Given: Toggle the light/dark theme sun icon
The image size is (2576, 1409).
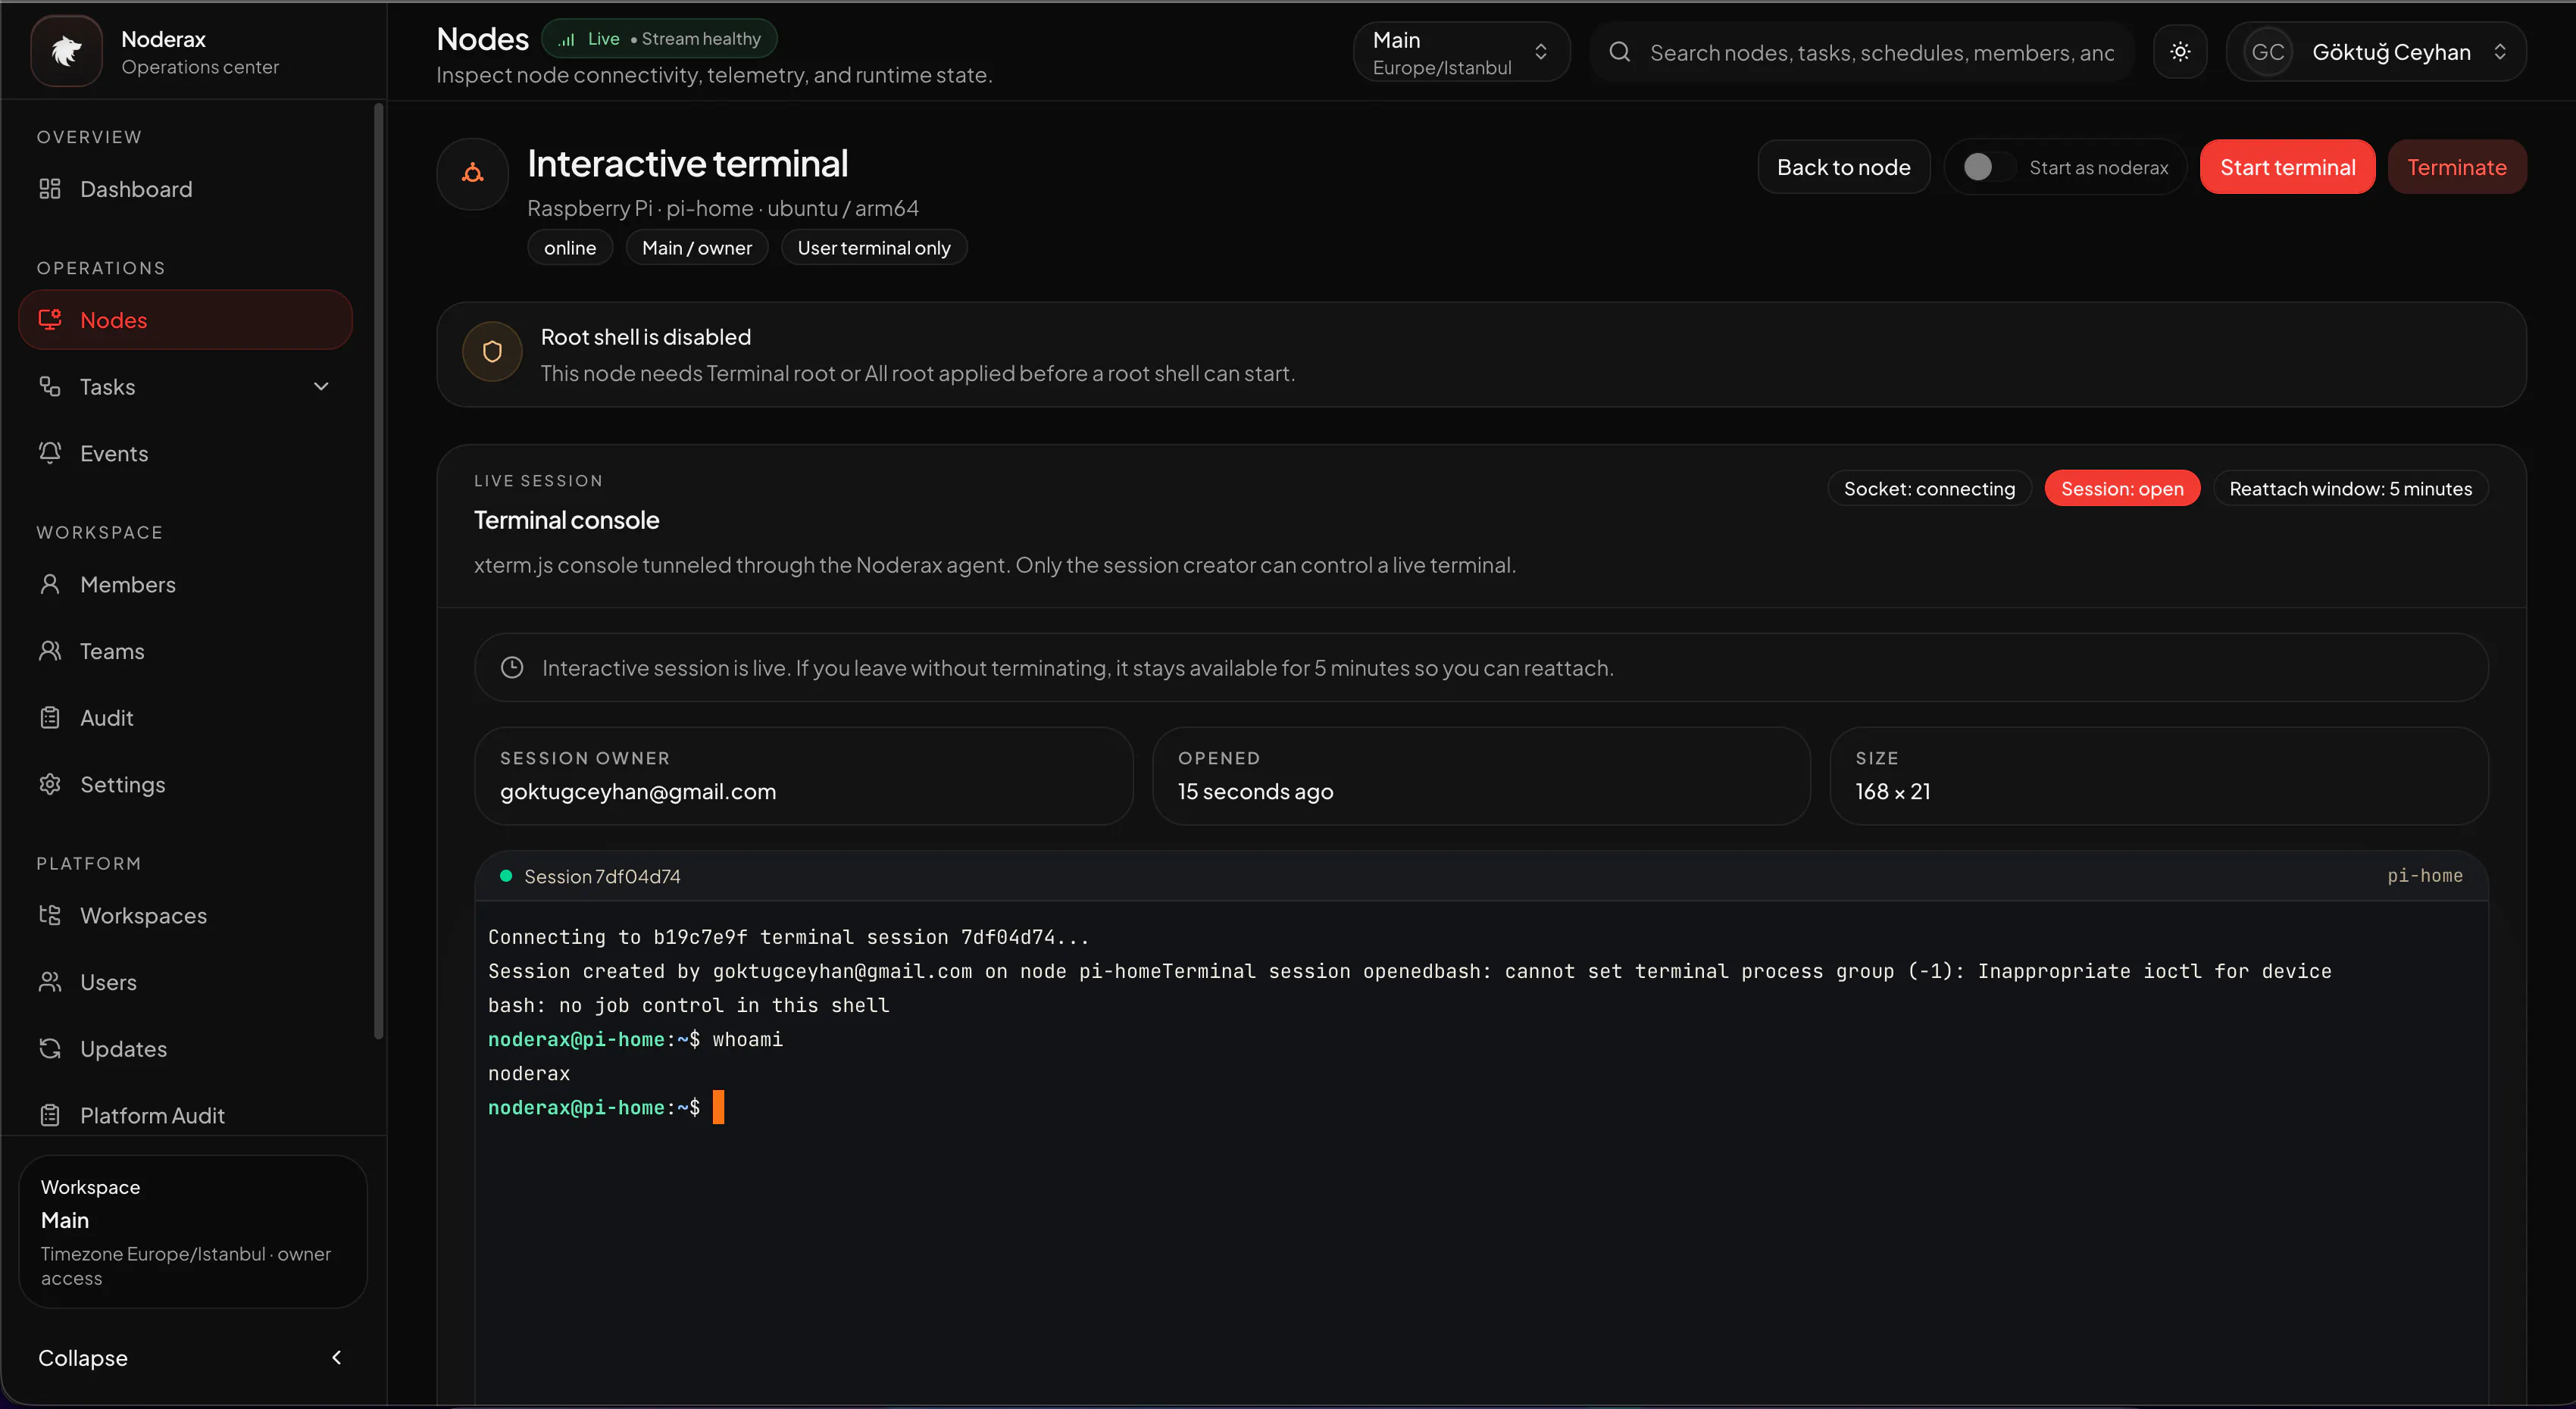Looking at the screenshot, I should click(x=2180, y=52).
